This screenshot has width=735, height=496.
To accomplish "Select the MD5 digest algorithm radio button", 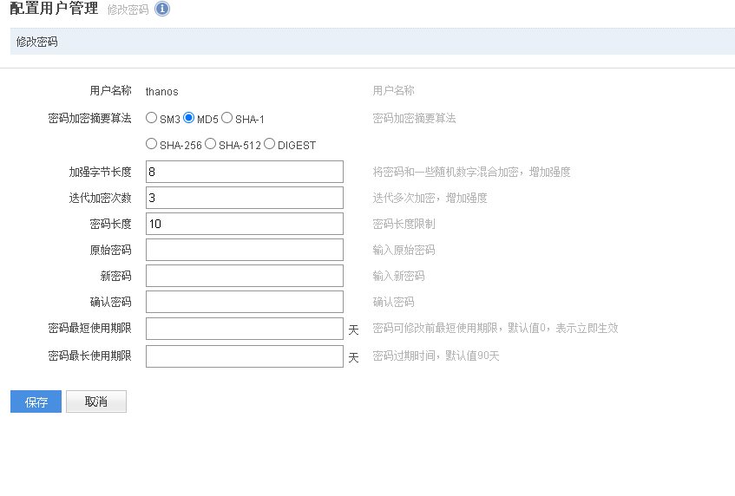I will click(x=188, y=118).
